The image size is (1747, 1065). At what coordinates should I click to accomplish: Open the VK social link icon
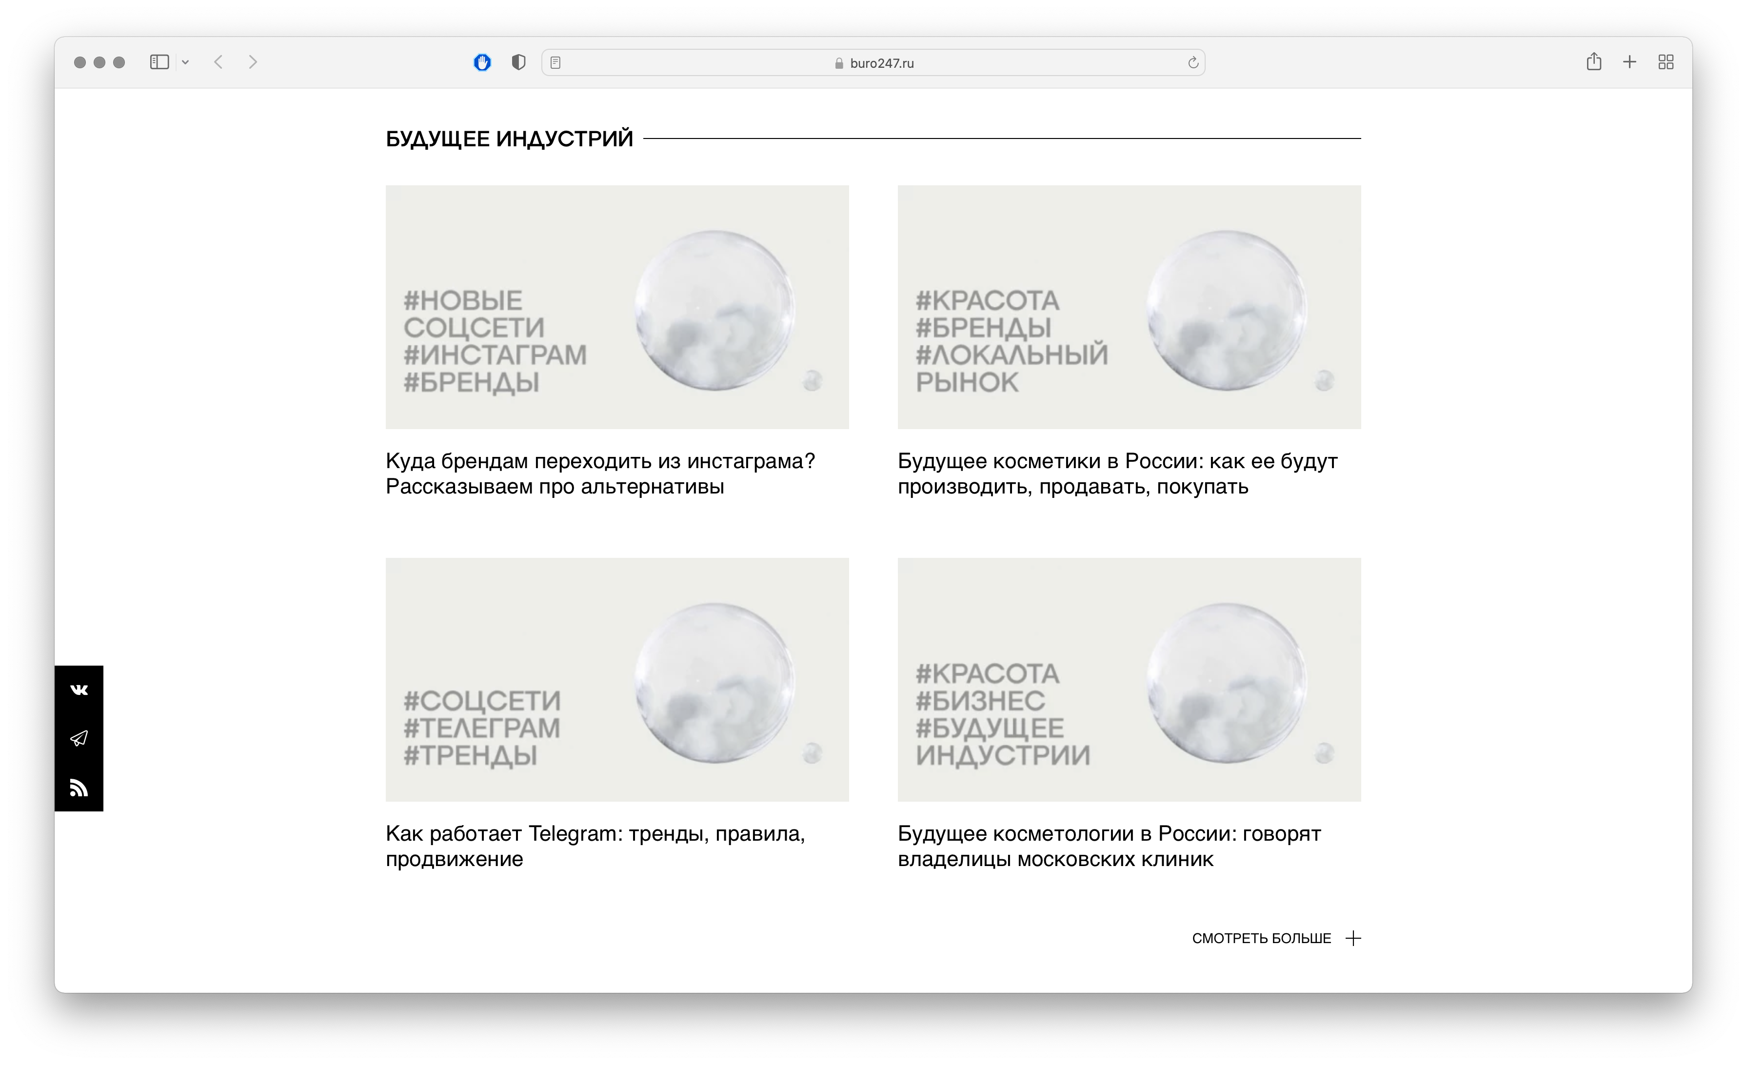point(79,690)
